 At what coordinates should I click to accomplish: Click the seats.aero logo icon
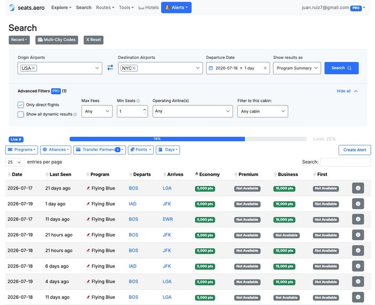tap(12, 7)
